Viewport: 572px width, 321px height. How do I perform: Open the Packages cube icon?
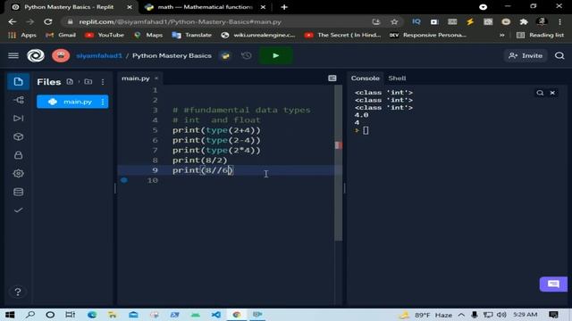click(18, 136)
